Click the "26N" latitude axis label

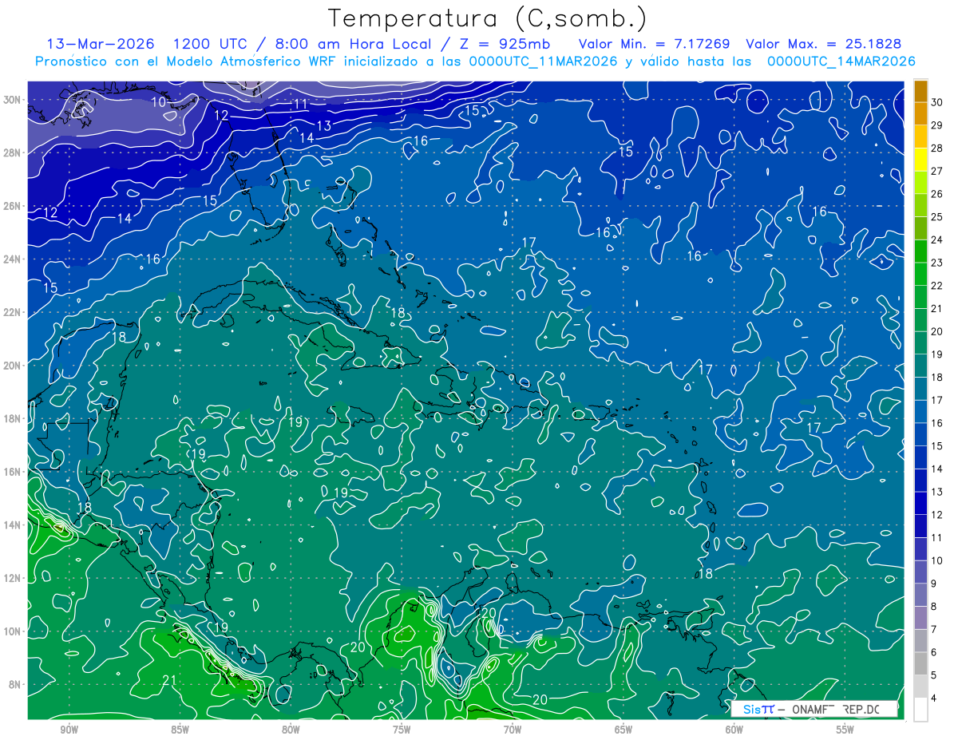click(12, 206)
